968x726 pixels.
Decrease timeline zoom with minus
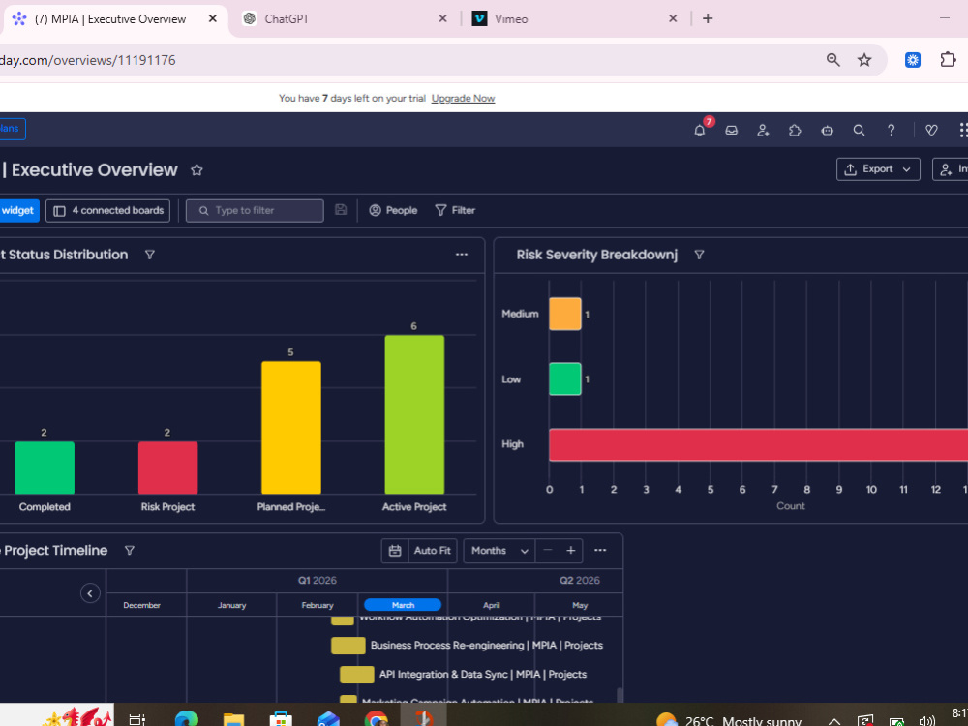(x=548, y=550)
